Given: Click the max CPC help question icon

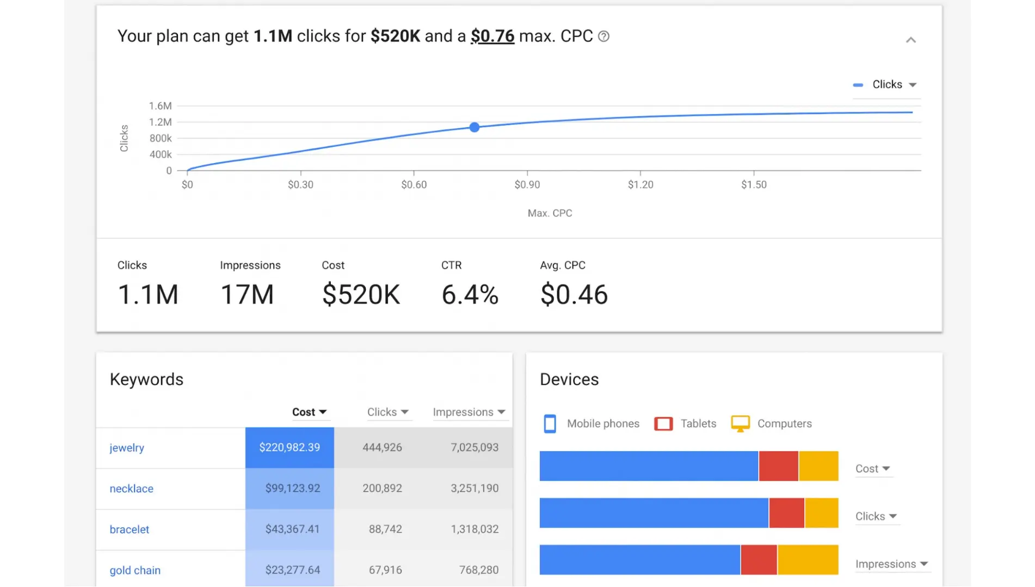Looking at the screenshot, I should pos(603,36).
